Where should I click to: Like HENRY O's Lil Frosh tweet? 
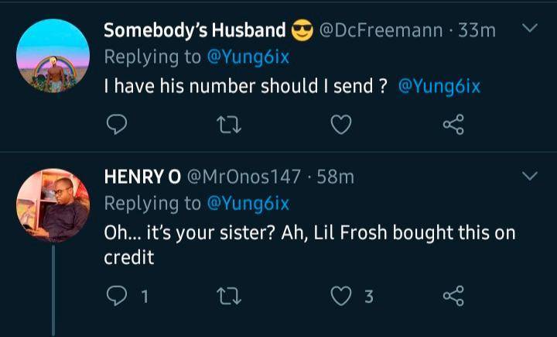[341, 295]
